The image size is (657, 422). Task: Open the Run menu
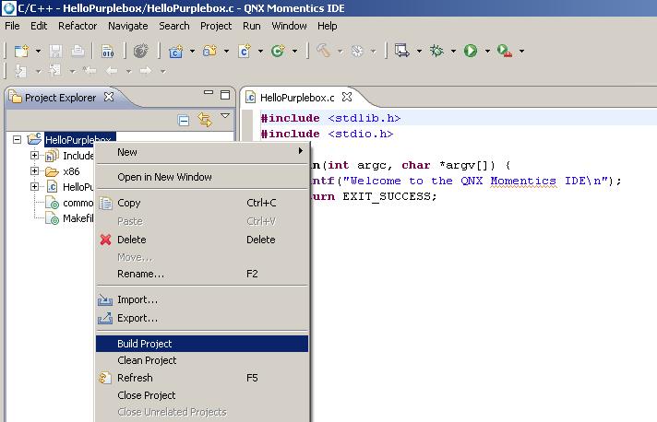(251, 26)
